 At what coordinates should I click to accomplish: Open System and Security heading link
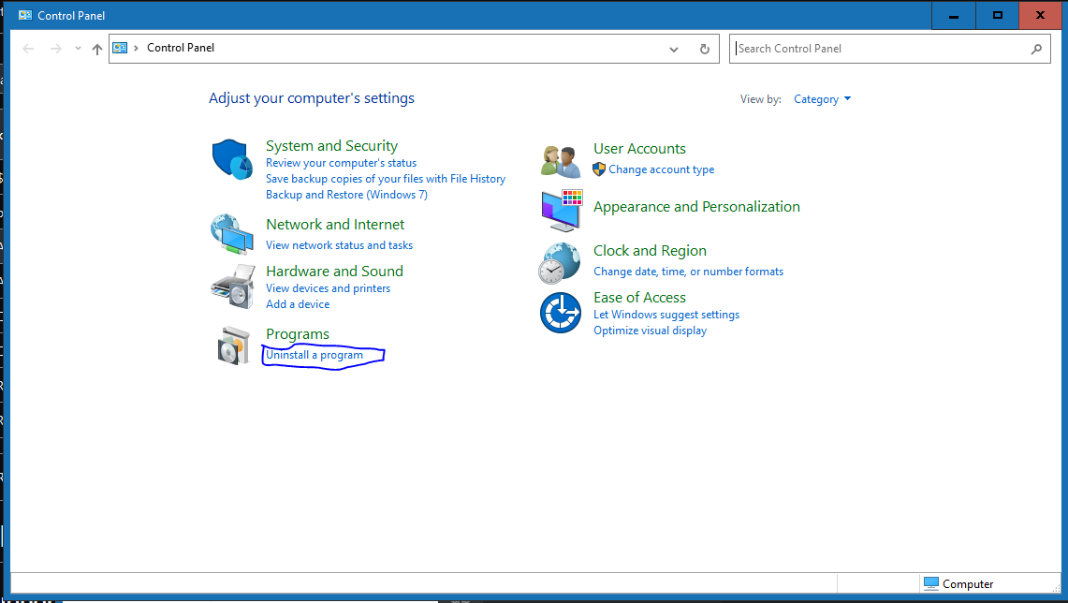pos(331,146)
